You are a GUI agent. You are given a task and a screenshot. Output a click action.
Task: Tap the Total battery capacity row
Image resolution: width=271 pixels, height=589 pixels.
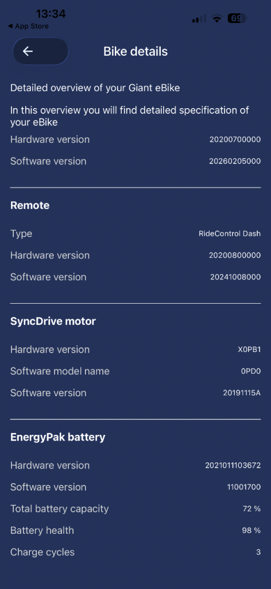135,509
